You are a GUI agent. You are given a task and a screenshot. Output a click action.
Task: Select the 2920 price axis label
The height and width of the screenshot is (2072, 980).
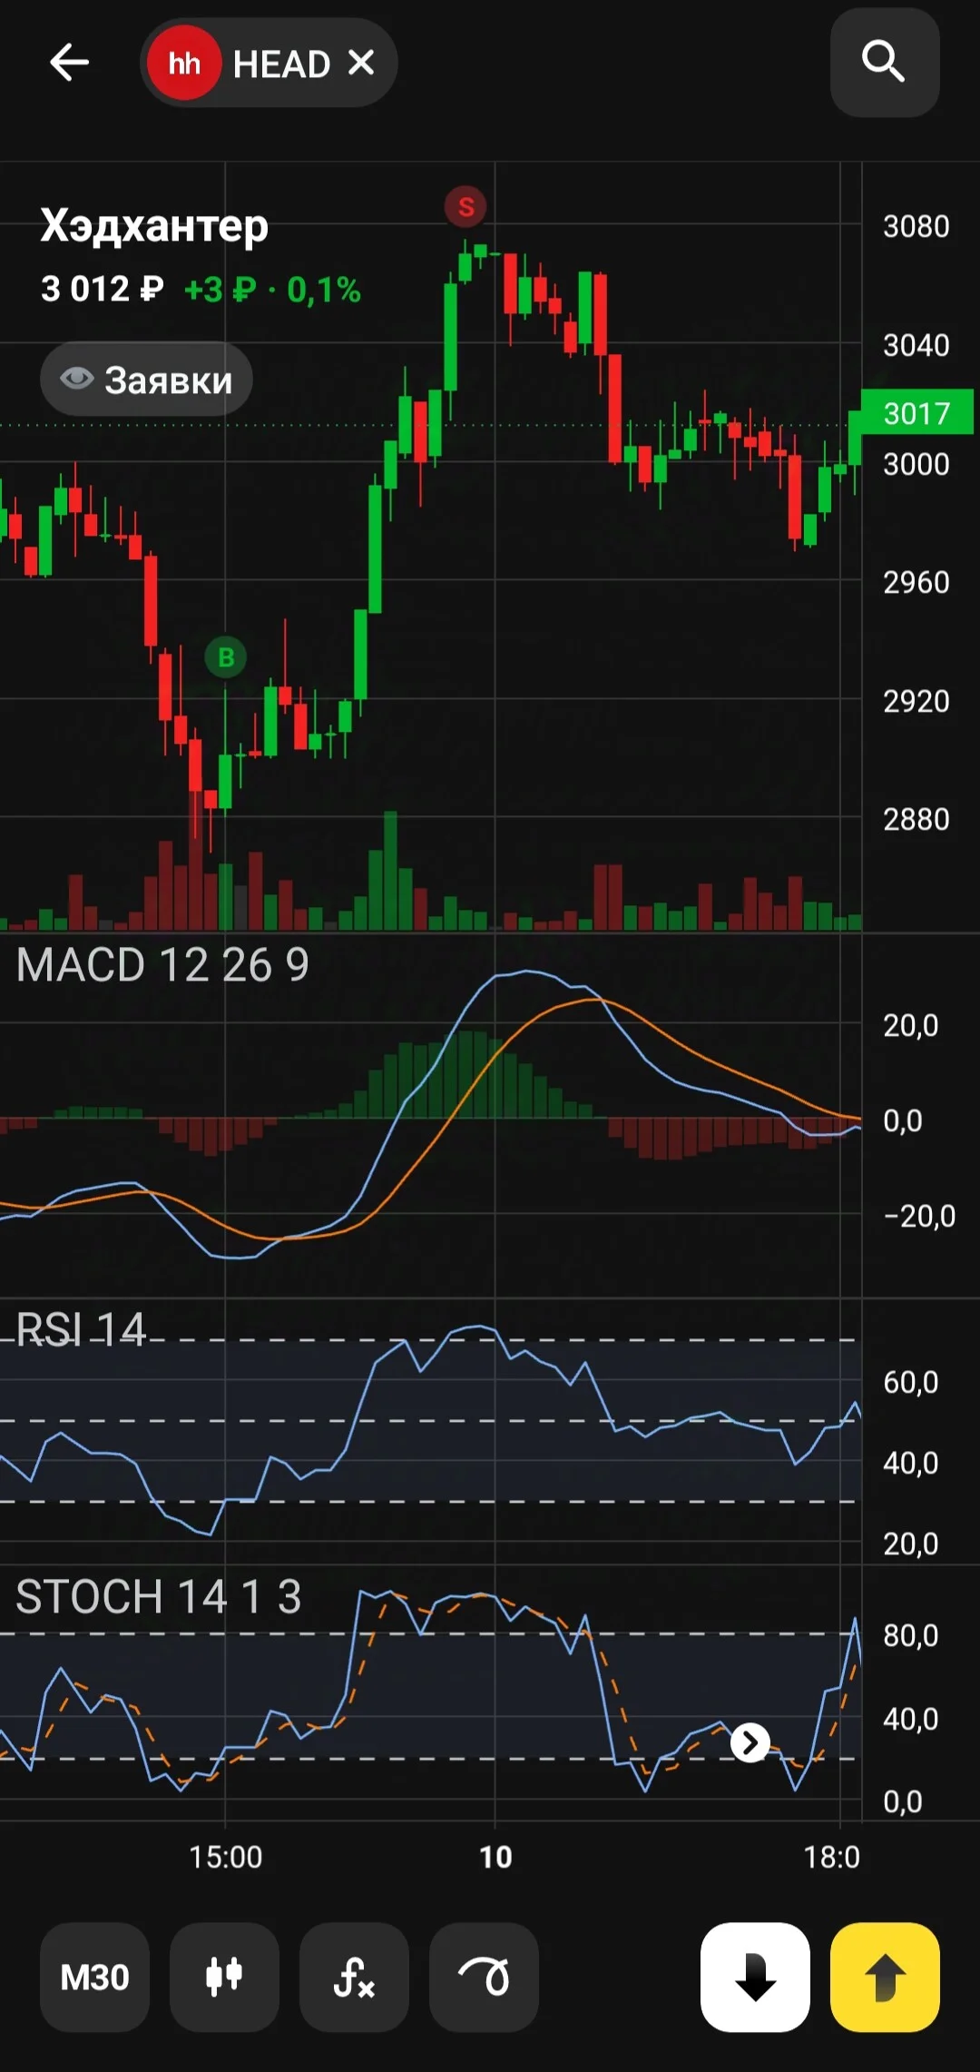[x=916, y=701]
